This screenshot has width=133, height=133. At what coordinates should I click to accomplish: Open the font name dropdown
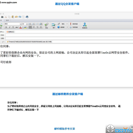[21, 24]
